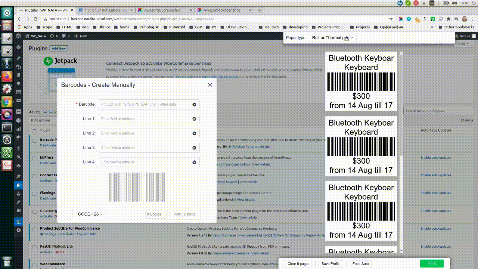Close the Barcodes Create Manually dialog
The width and height of the screenshot is (478, 269).
(210, 85)
